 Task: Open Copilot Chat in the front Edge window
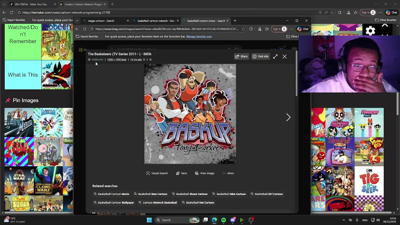click(x=303, y=29)
